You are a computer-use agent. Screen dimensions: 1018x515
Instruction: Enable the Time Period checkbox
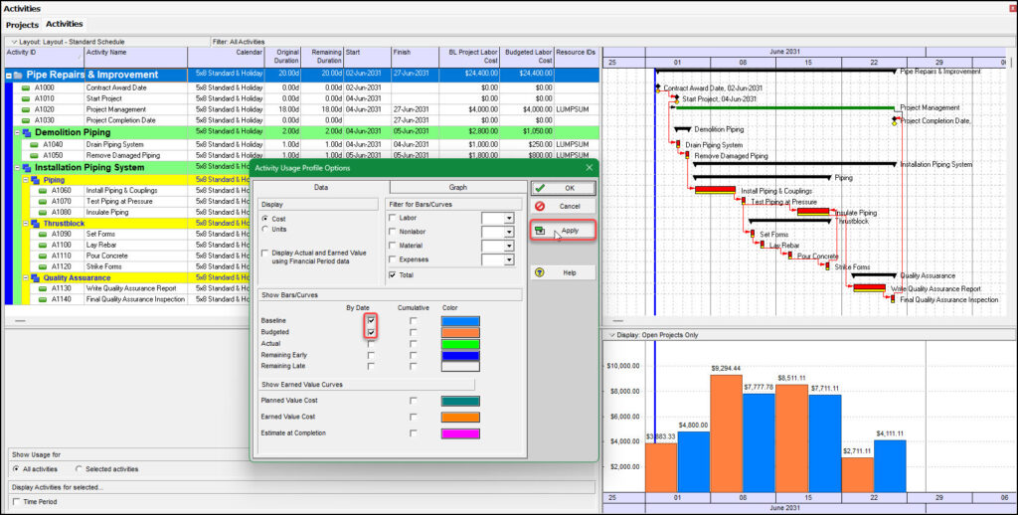16,502
